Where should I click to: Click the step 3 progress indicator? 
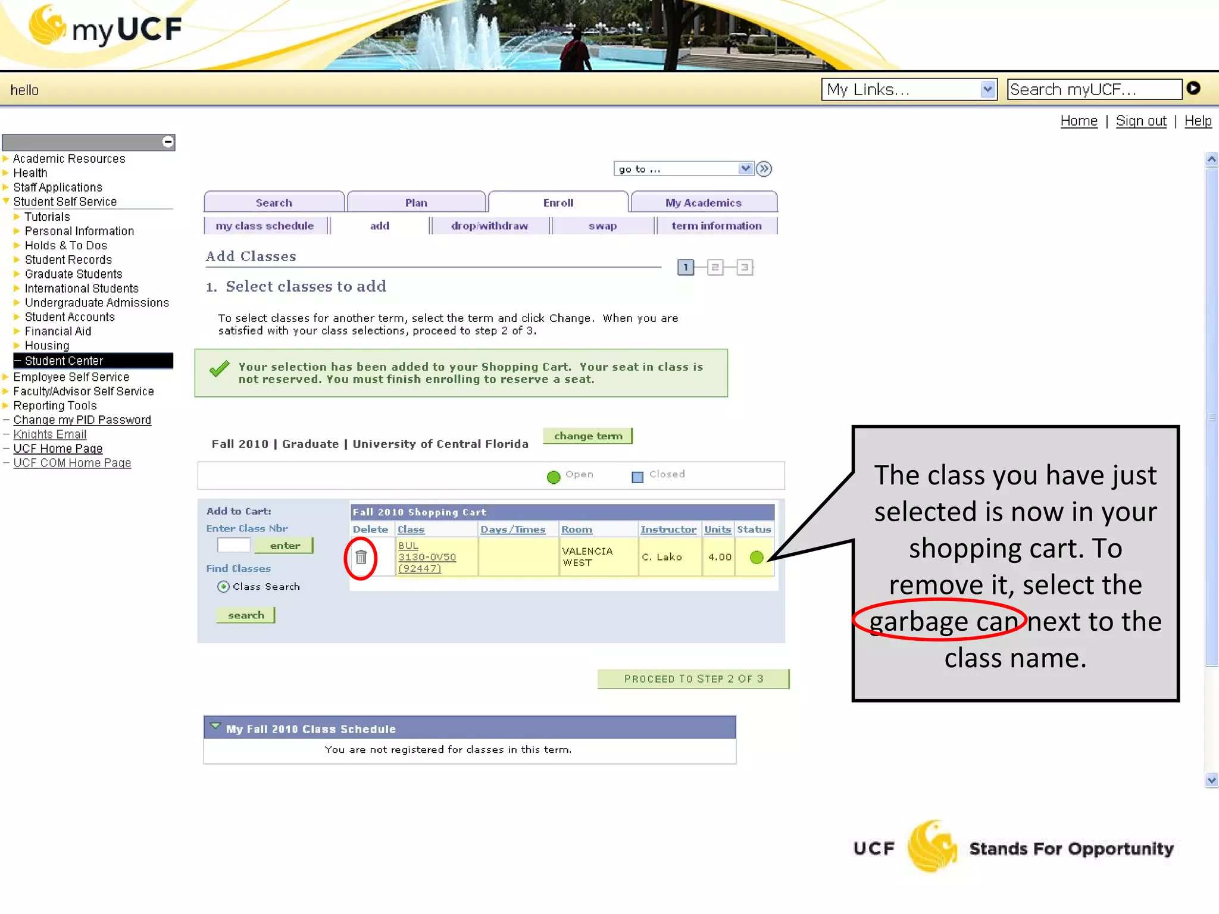(x=744, y=267)
